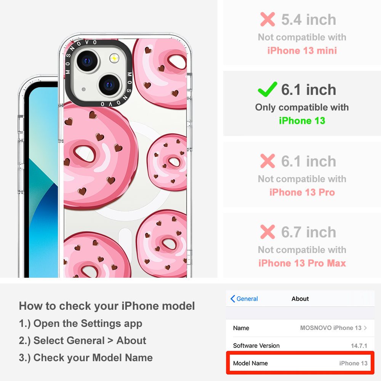Click the green iPhone 13 compatible label

pyautogui.click(x=302, y=120)
